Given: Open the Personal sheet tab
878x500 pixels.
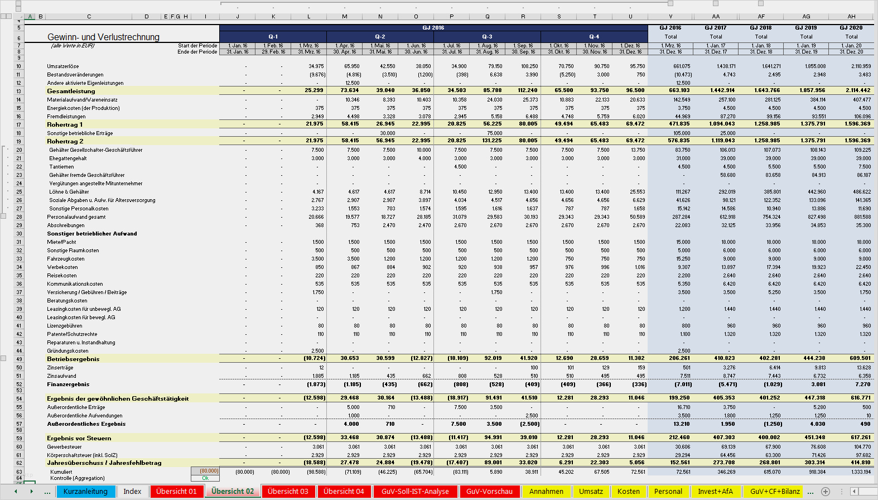Looking at the screenshot, I should [x=668, y=492].
